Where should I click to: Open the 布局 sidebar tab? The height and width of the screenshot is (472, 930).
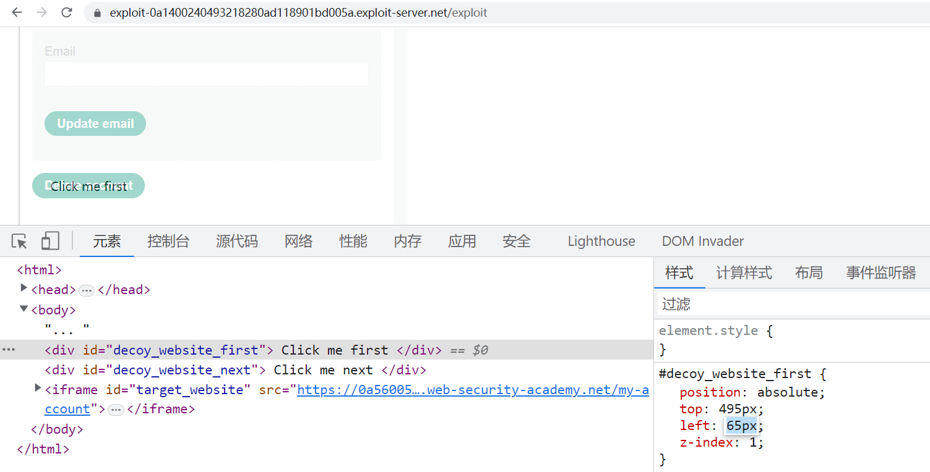pos(809,272)
